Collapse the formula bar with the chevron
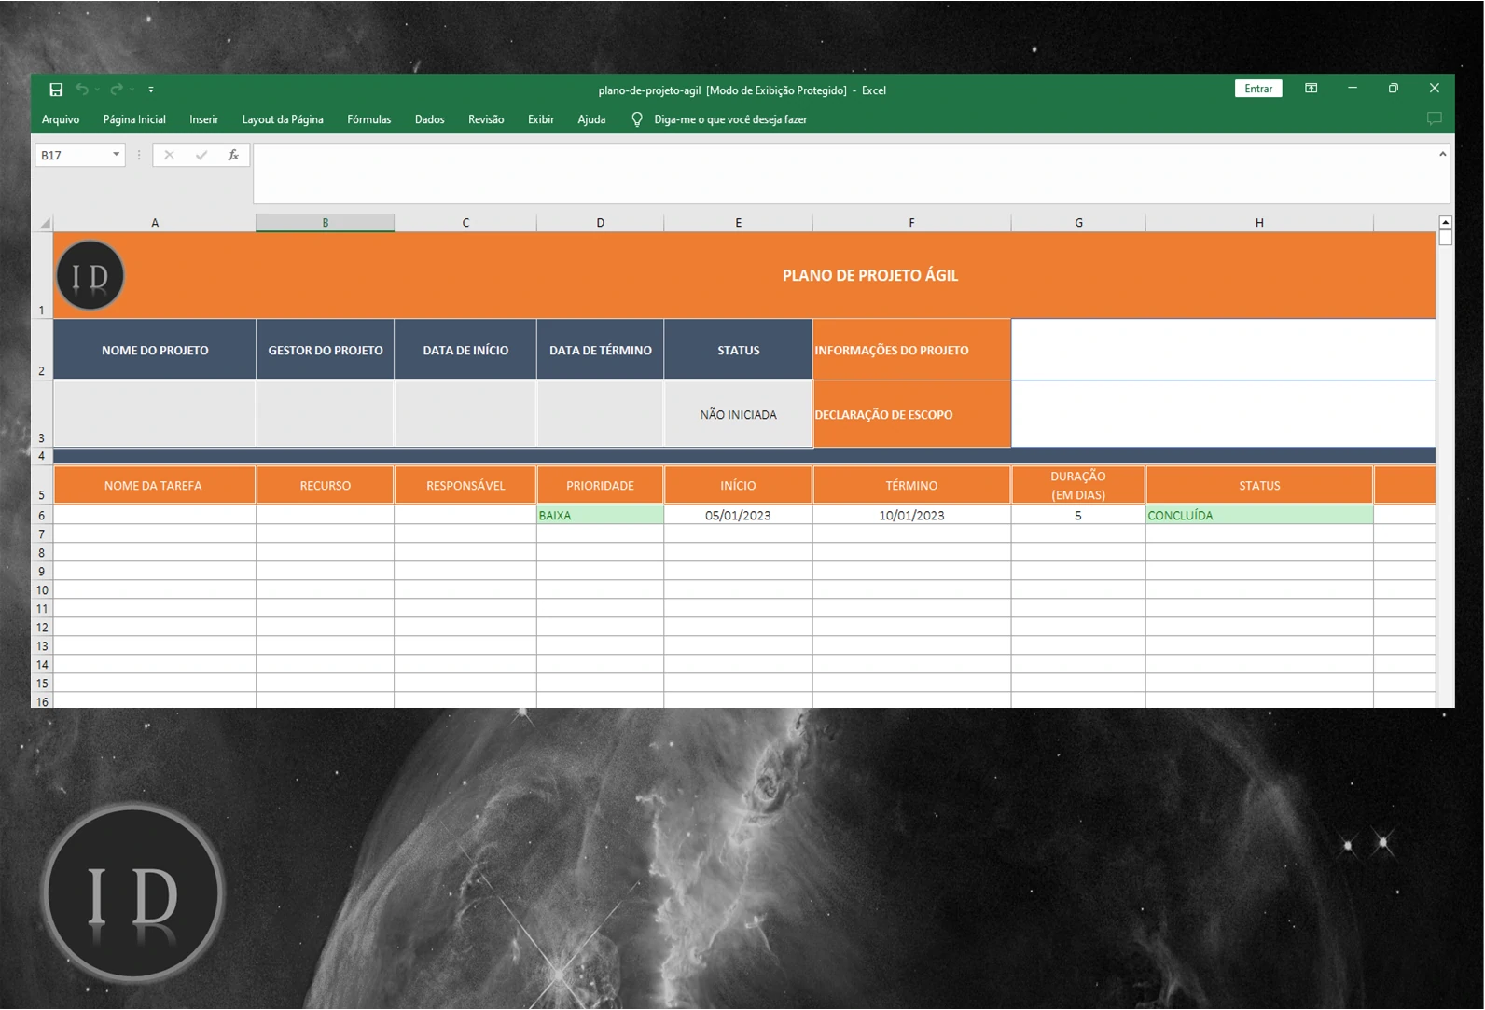Viewport: 1485px width, 1010px height. [1442, 155]
